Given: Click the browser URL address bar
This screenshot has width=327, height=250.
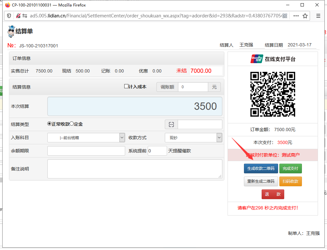Looking at the screenshot, I should click(x=155, y=16).
